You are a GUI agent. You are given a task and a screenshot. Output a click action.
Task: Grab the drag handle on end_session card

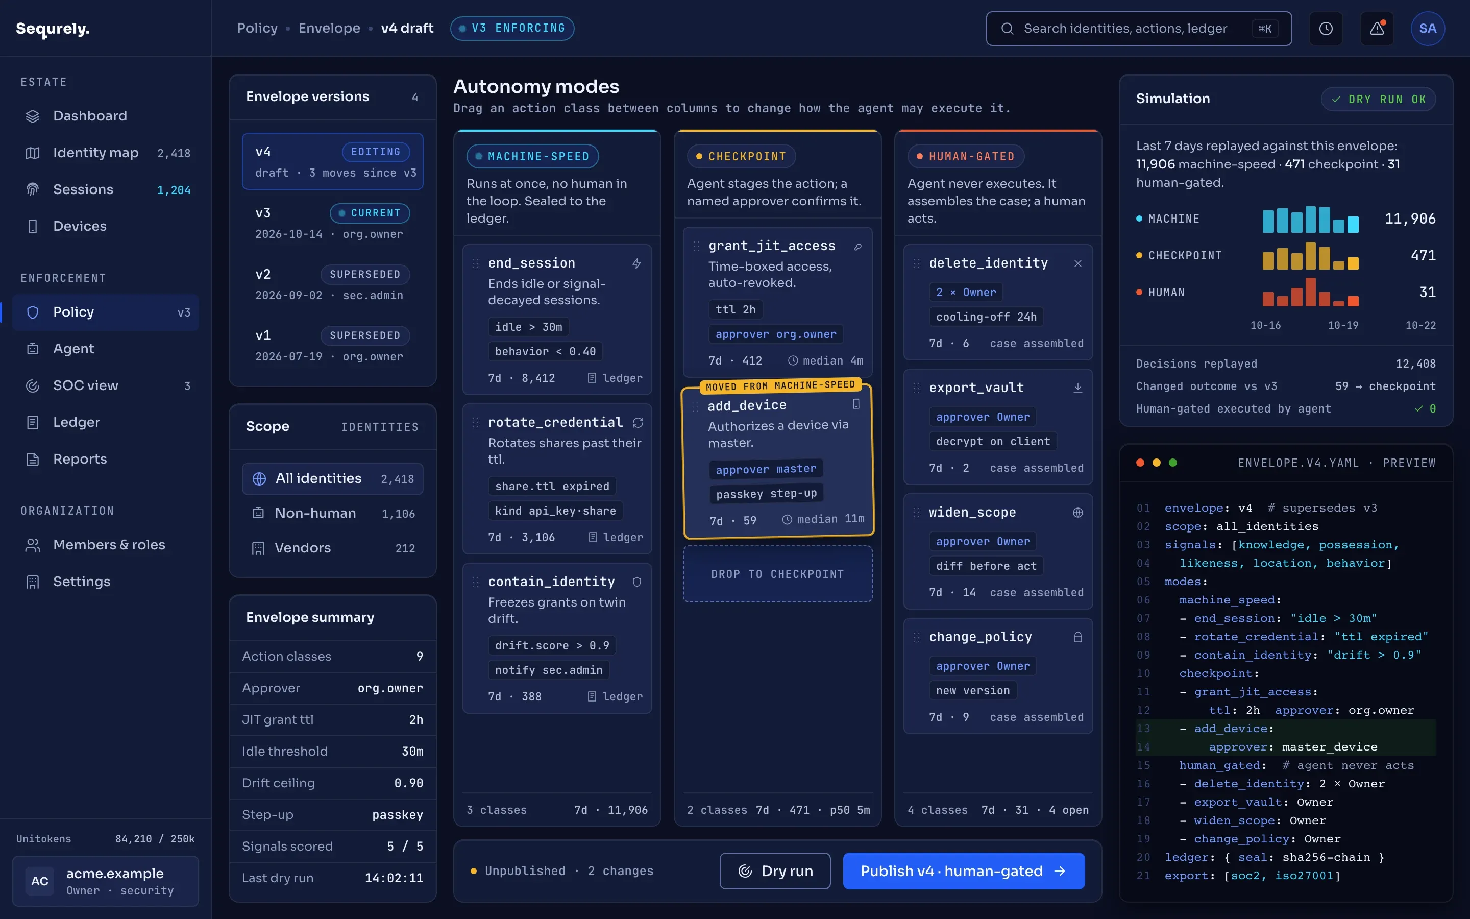point(476,263)
